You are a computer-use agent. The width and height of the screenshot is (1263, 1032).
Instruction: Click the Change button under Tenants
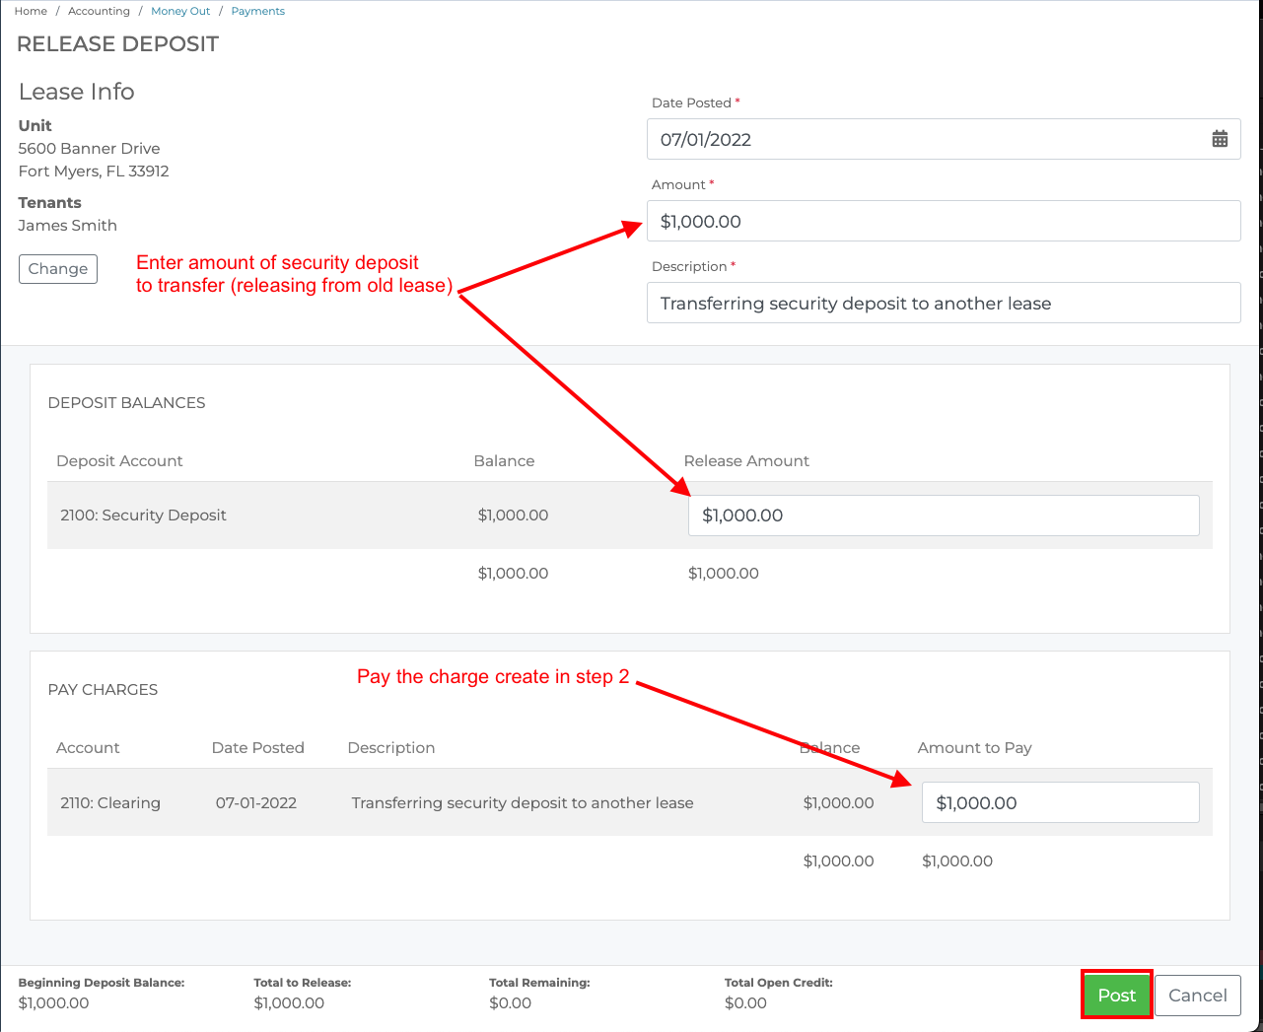pyautogui.click(x=57, y=268)
